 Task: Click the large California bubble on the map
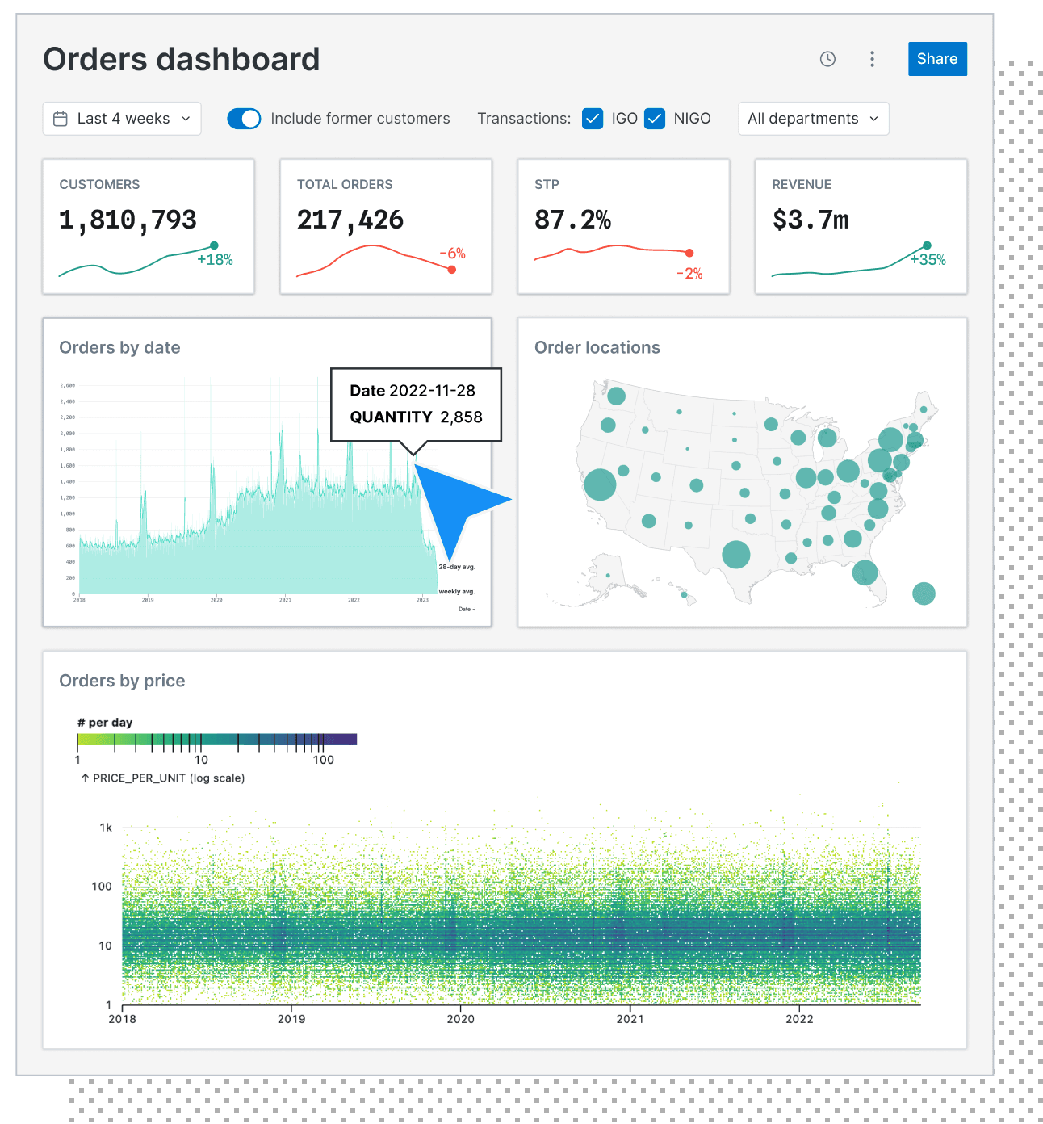point(600,484)
